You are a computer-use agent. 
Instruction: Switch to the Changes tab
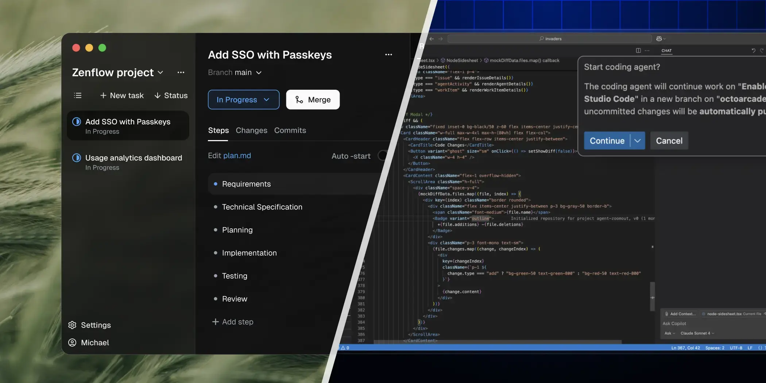[x=251, y=130]
